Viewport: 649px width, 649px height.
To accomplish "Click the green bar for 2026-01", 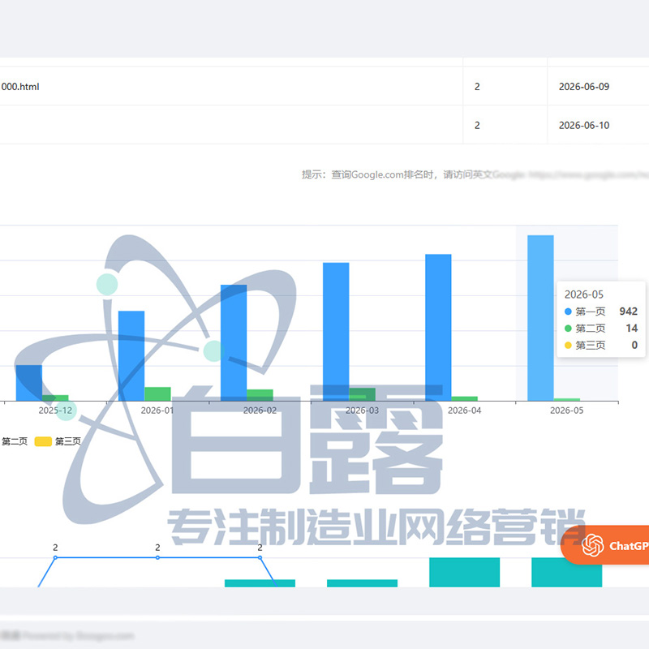I will [x=157, y=394].
